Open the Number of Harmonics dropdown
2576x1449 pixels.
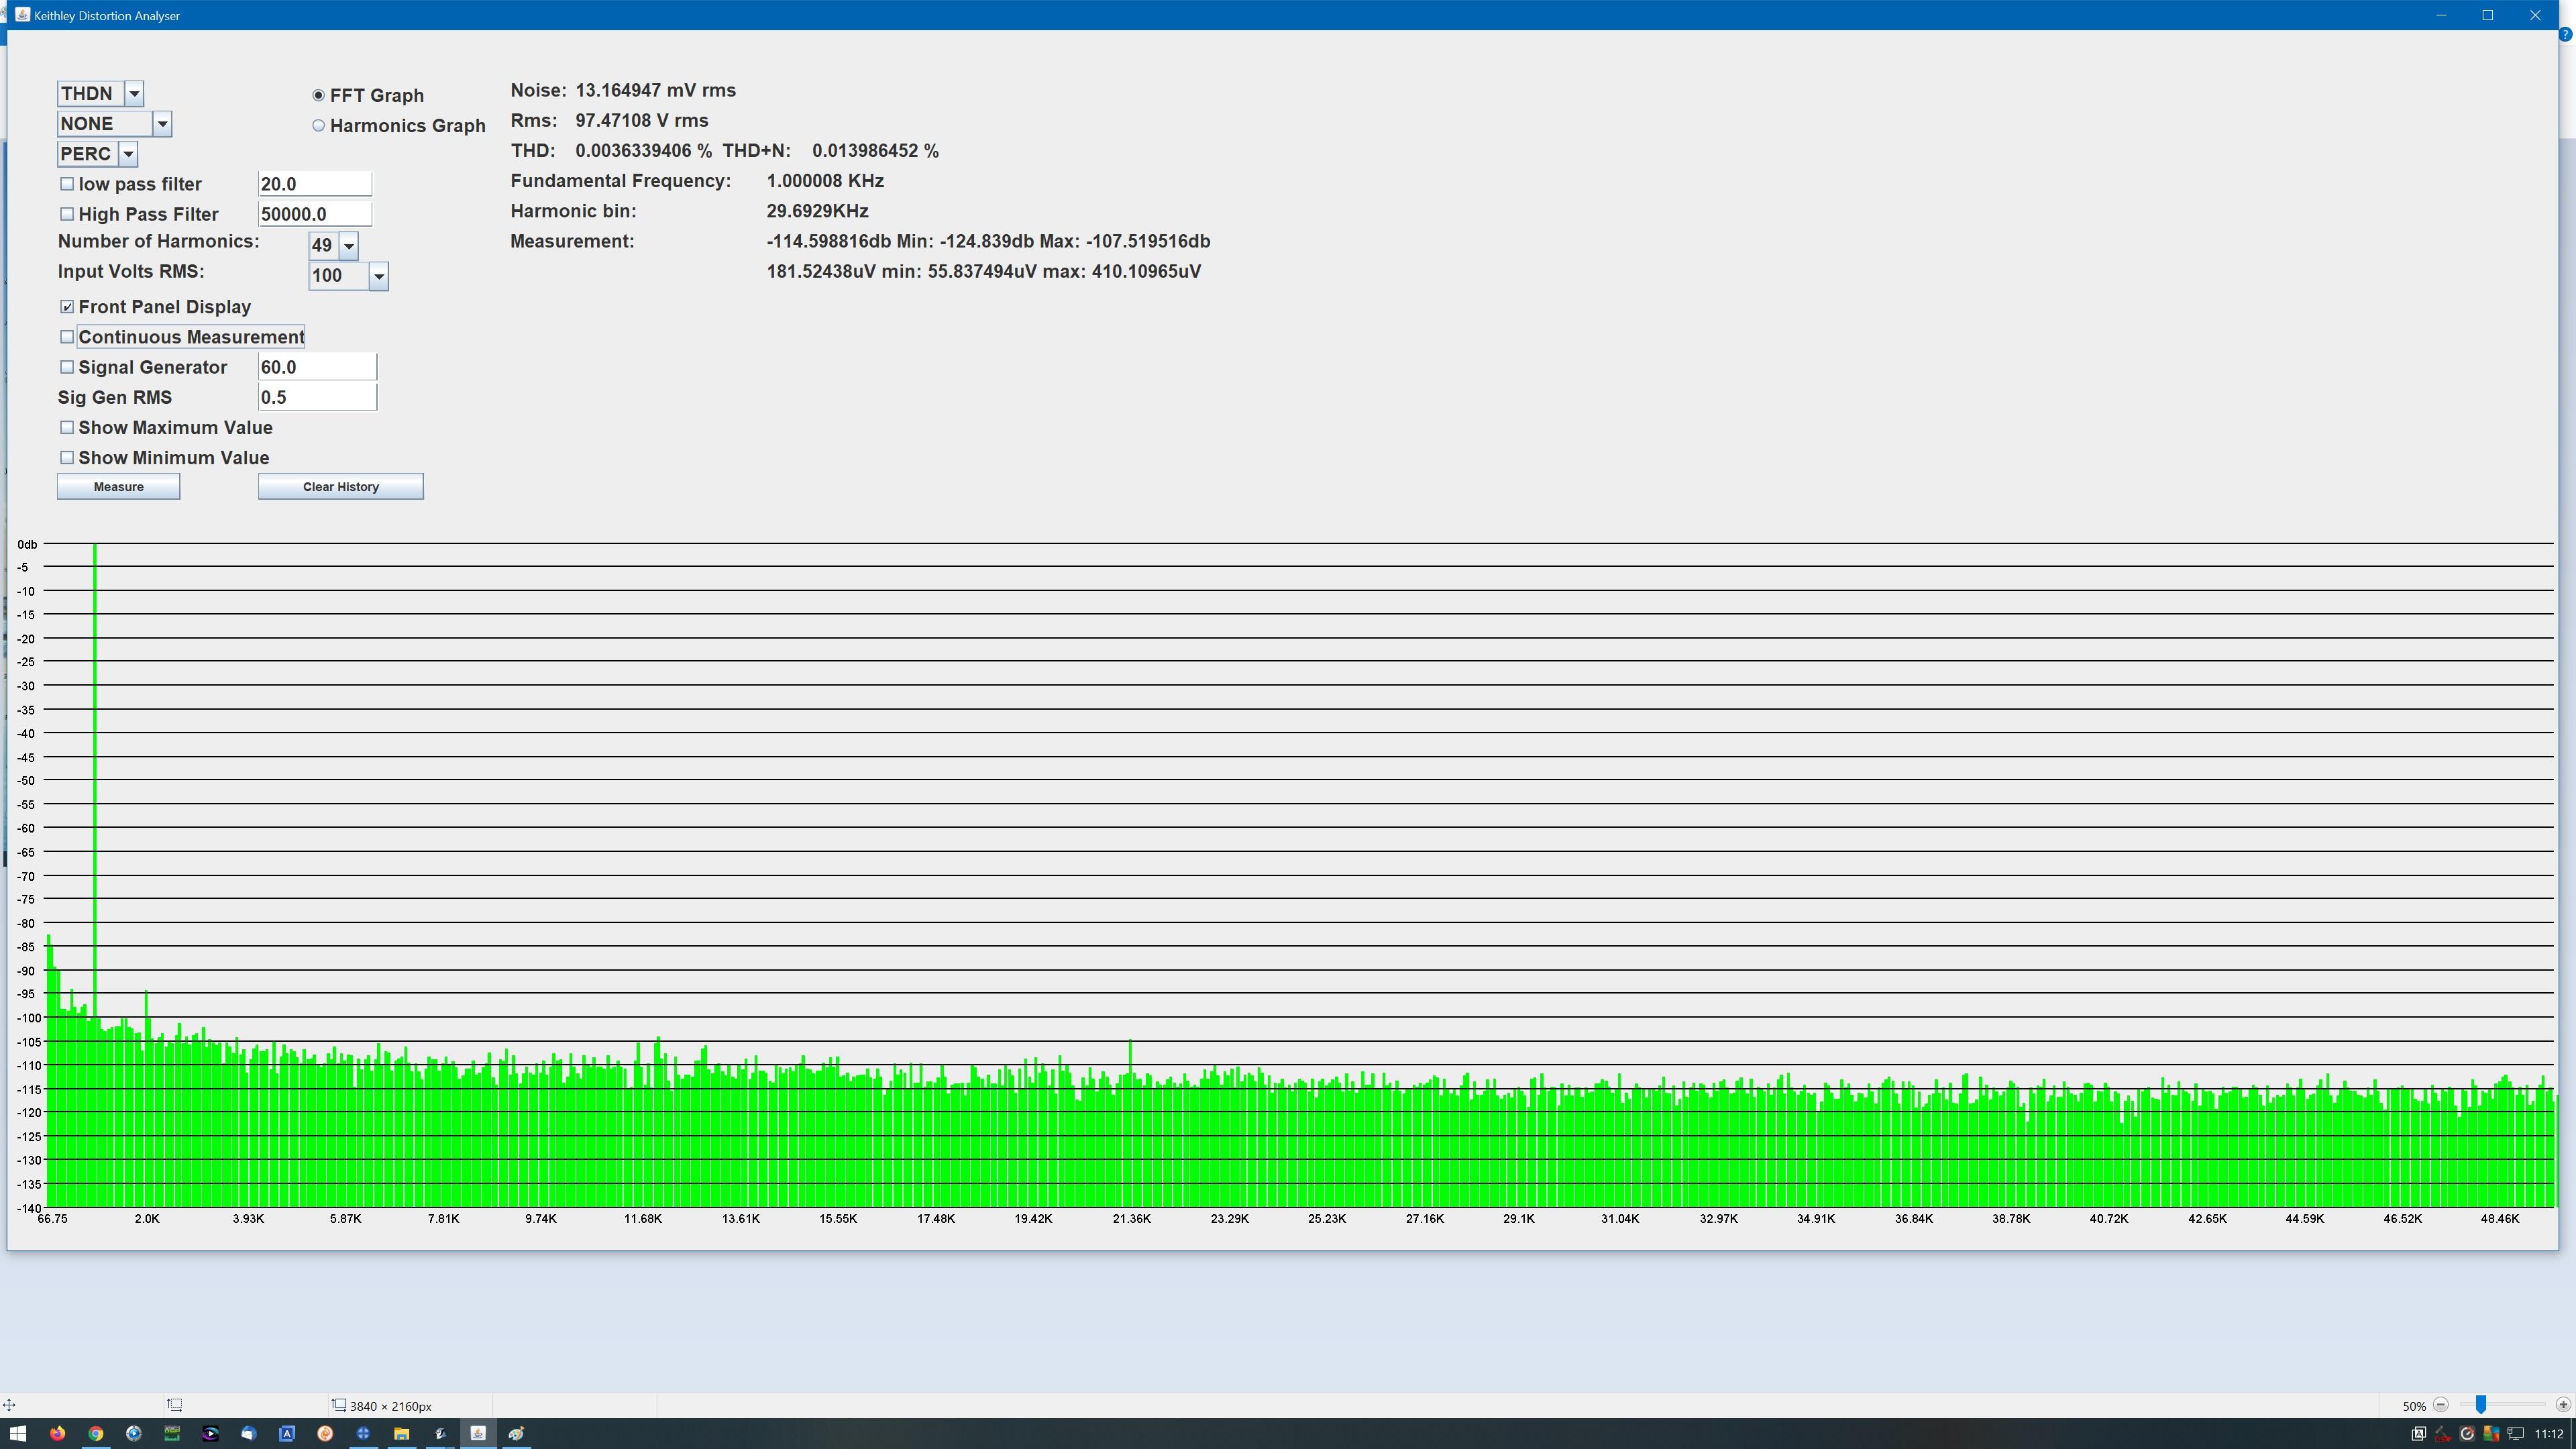coord(348,246)
